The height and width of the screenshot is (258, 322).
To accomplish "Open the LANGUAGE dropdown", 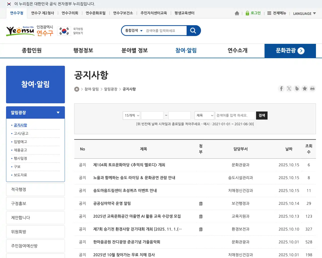I will pyautogui.click(x=304, y=14).
